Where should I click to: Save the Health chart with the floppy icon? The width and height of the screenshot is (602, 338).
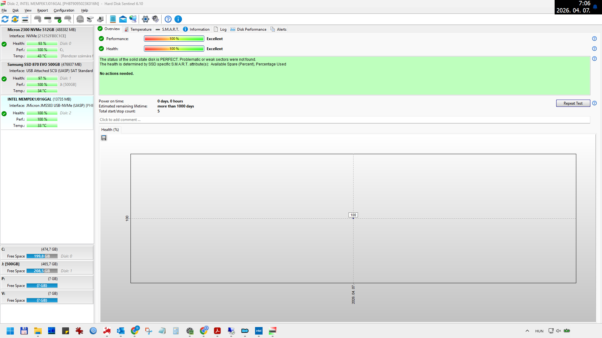[104, 138]
